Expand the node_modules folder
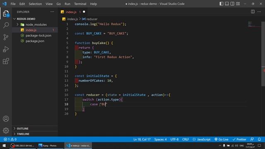This screenshot has height=149, width=265. (17, 24)
